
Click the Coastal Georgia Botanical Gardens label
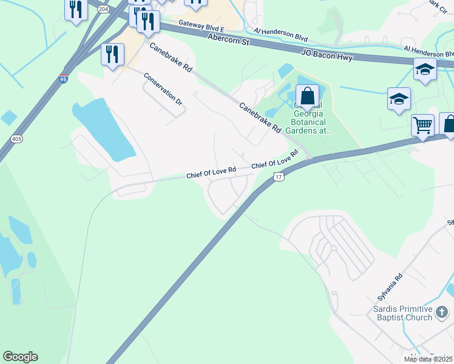point(308,118)
